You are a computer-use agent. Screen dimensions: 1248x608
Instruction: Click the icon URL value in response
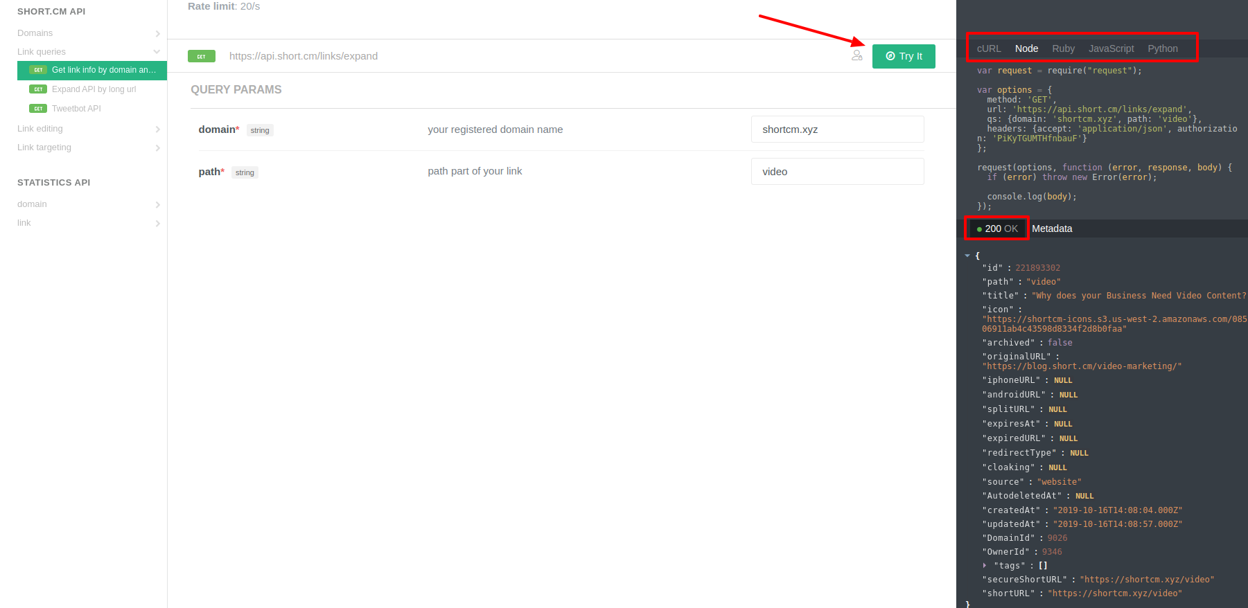1114,324
